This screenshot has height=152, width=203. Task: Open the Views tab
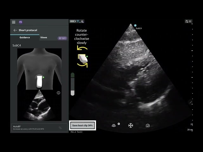pos(44,37)
